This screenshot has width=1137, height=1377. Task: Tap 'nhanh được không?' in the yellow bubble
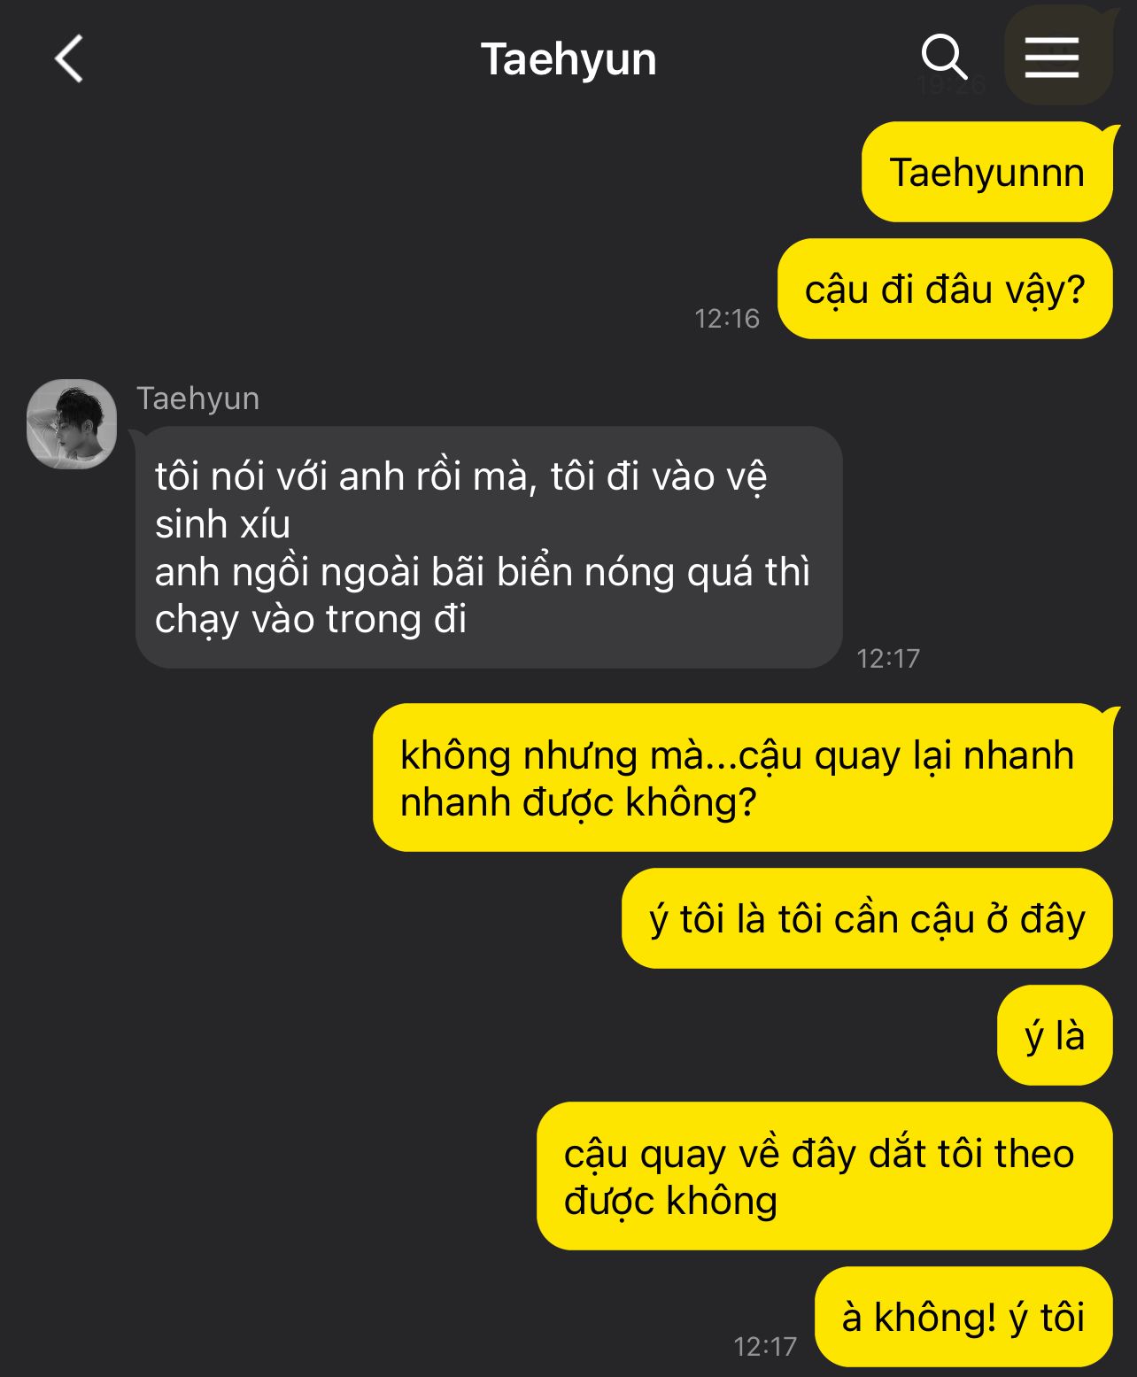tap(578, 803)
